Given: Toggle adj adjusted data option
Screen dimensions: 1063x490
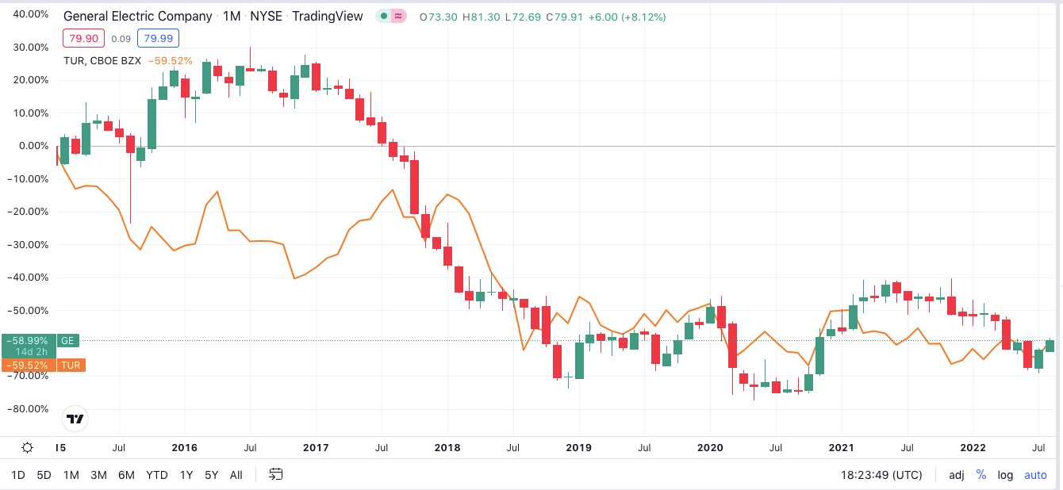Looking at the screenshot, I should click(x=957, y=475).
